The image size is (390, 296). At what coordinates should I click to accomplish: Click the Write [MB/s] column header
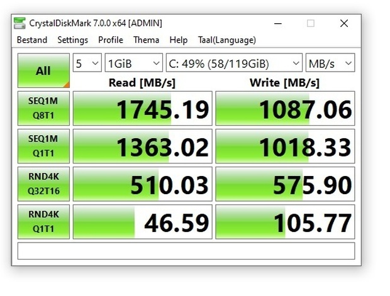pos(284,83)
